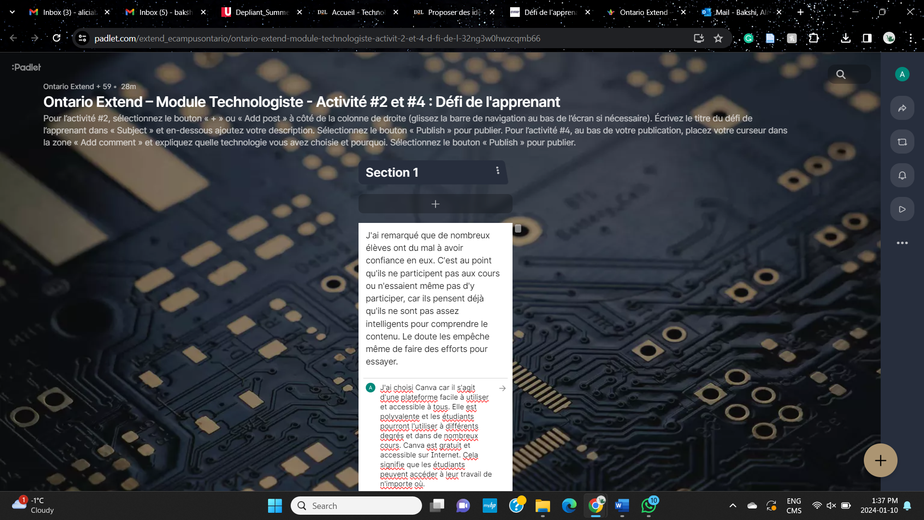Switch to the Ontario Extend tab
The width and height of the screenshot is (924, 520).
643,12
